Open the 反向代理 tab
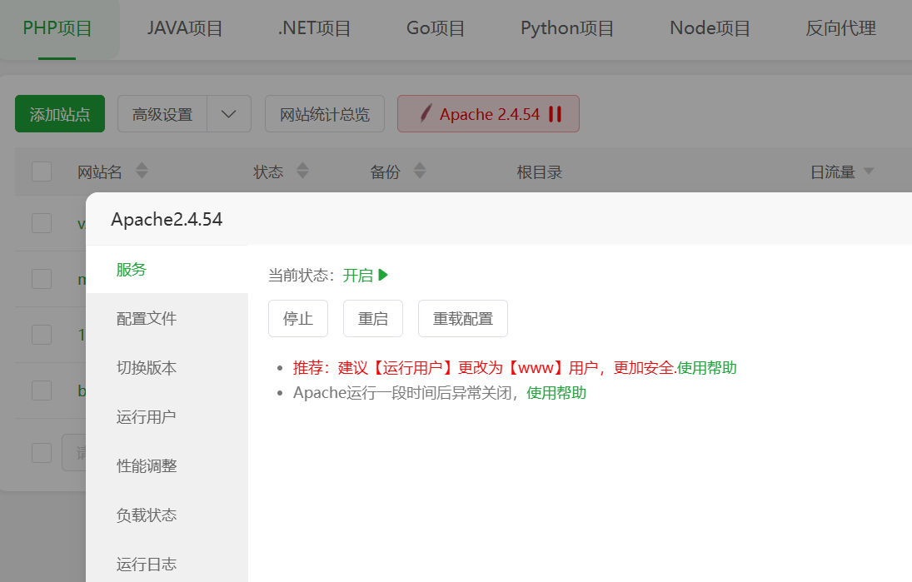 pos(840,27)
